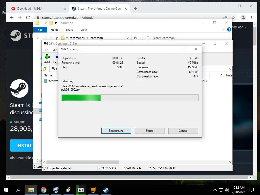
Task: Click the extraction progress bar
Action: click(130, 98)
